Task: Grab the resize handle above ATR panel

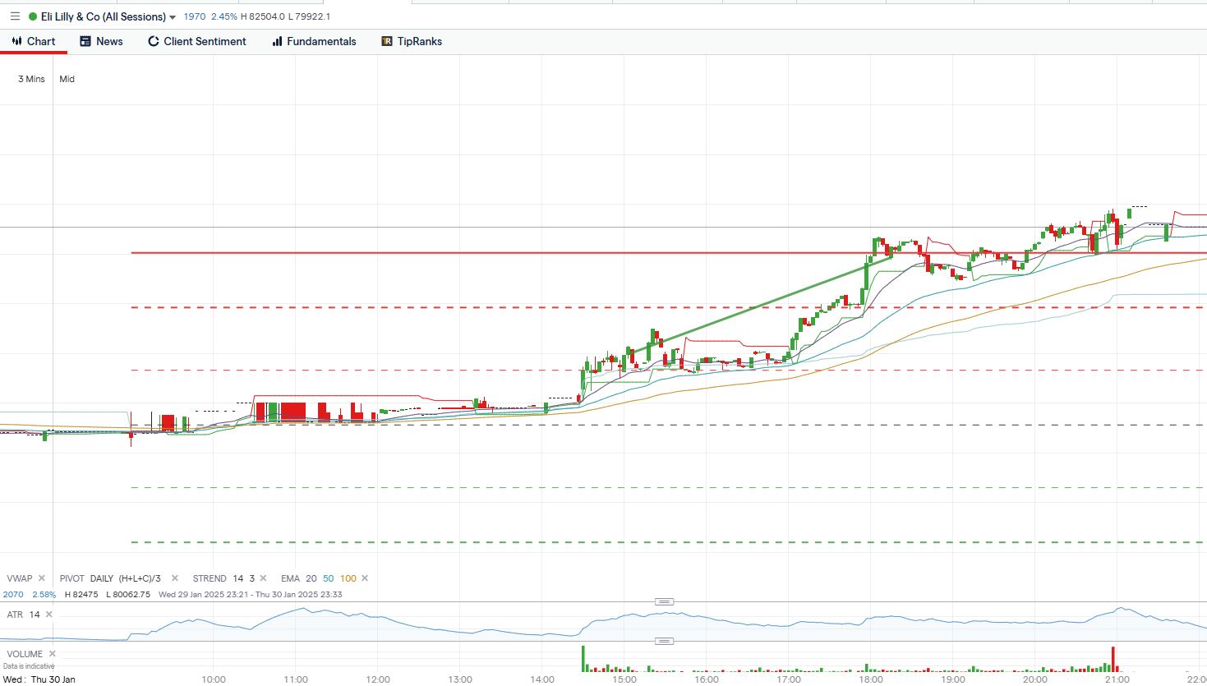Action: coord(664,601)
